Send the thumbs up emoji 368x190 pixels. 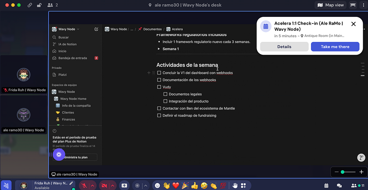tap(195, 186)
